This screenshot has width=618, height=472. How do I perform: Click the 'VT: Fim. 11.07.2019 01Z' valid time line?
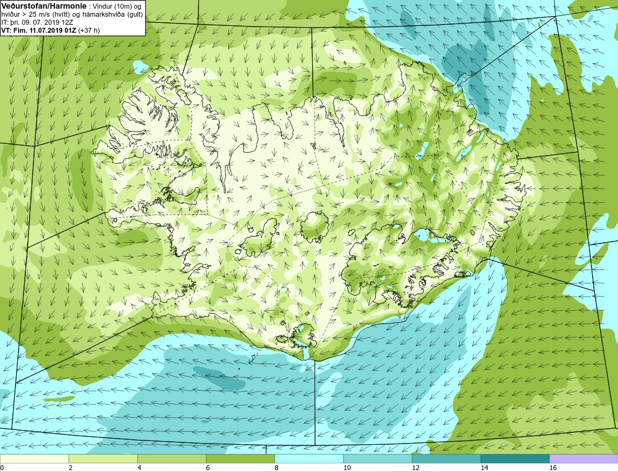(x=39, y=30)
